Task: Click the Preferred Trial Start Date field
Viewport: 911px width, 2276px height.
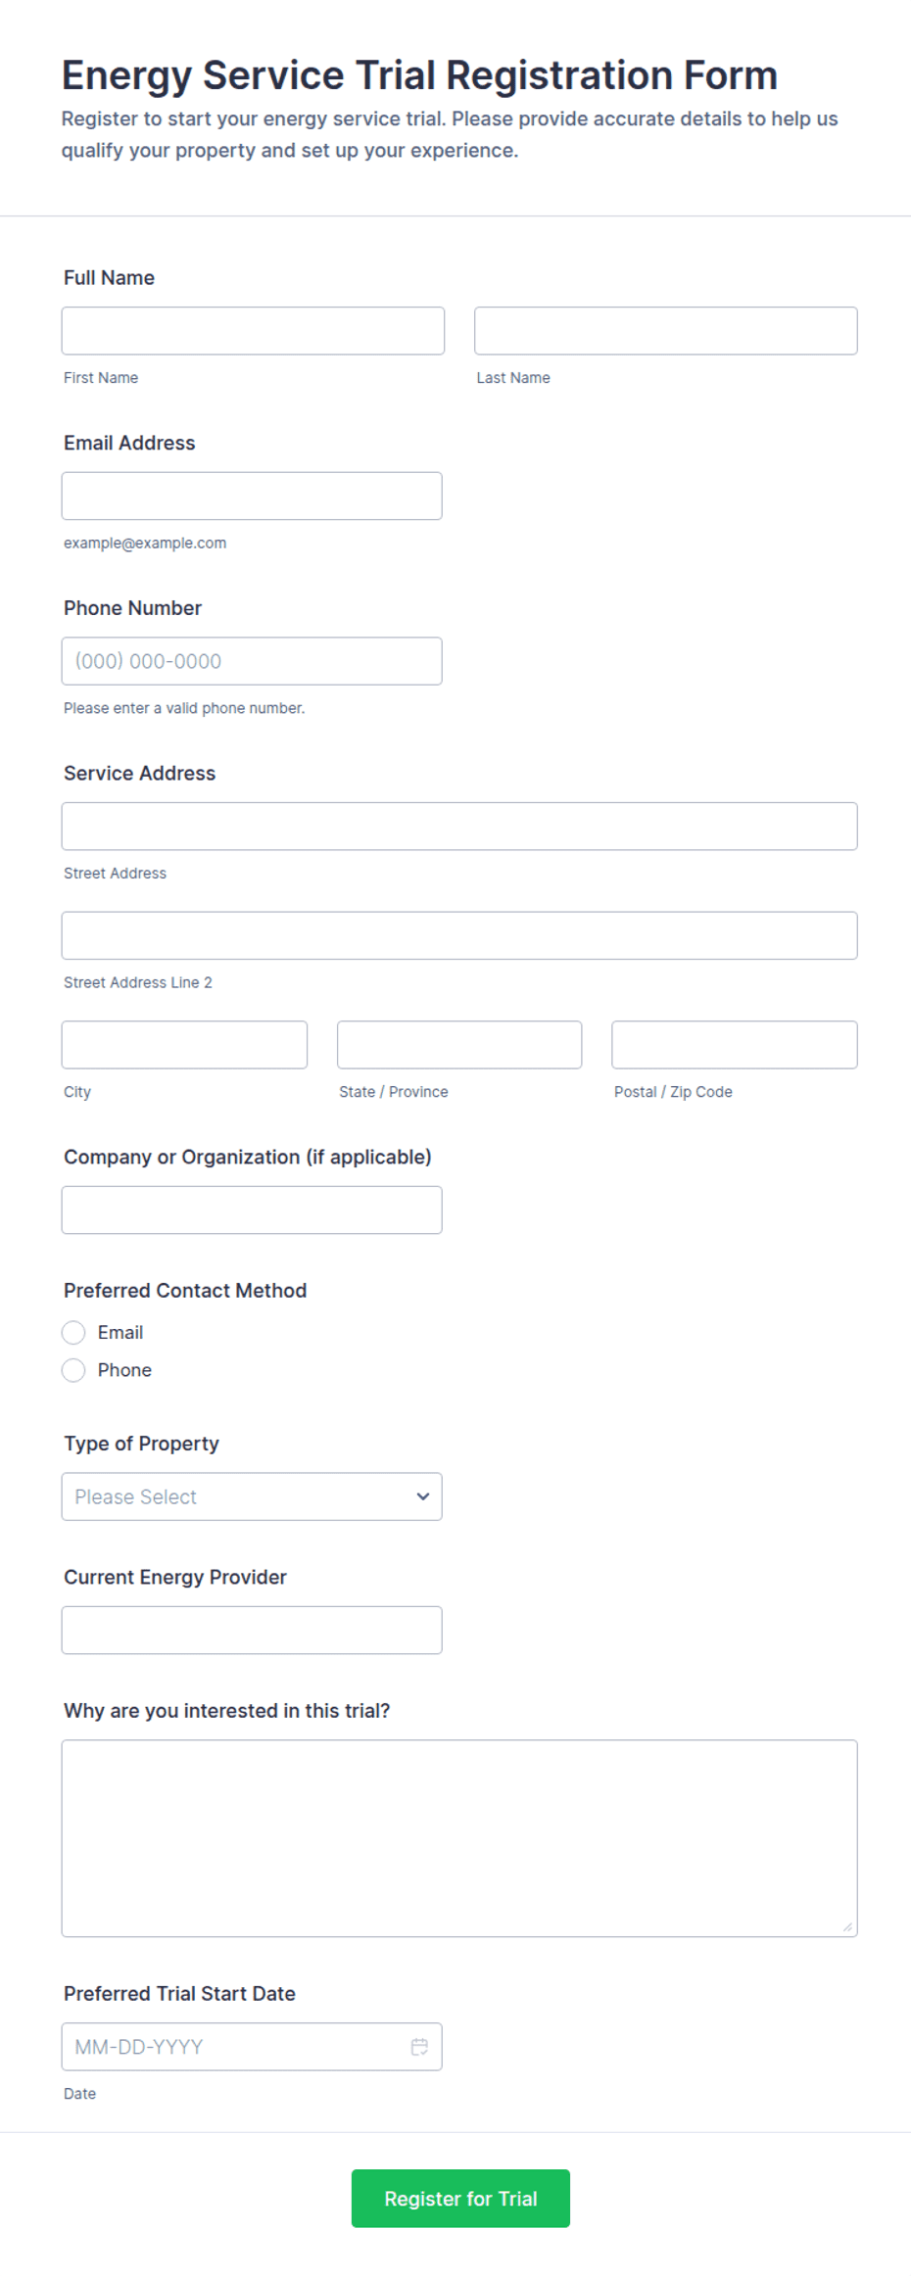Action: pos(252,2047)
